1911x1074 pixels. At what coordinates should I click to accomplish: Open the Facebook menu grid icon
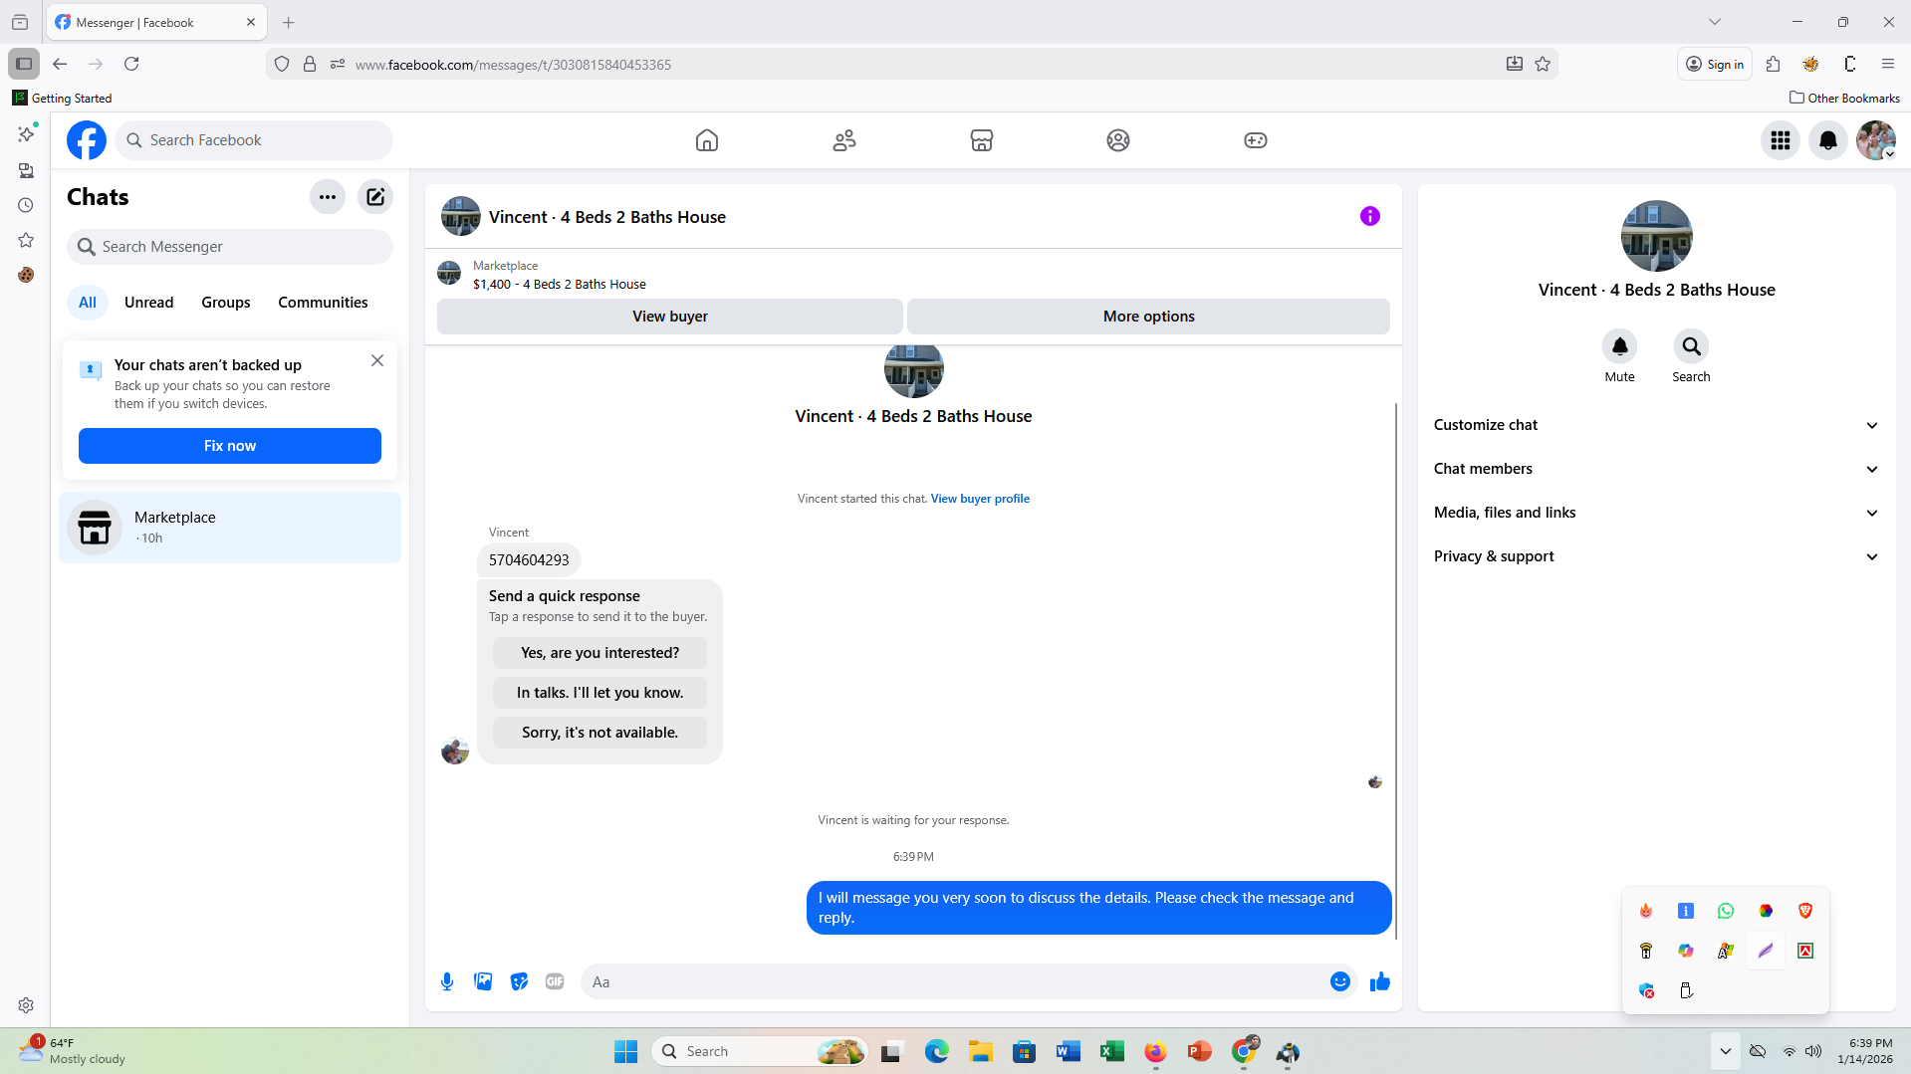(1781, 140)
